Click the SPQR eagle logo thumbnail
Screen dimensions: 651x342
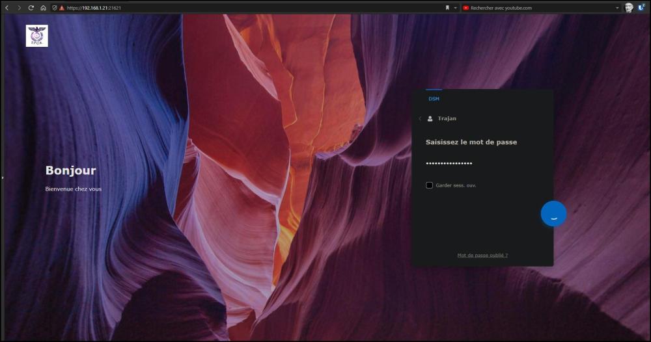(37, 36)
